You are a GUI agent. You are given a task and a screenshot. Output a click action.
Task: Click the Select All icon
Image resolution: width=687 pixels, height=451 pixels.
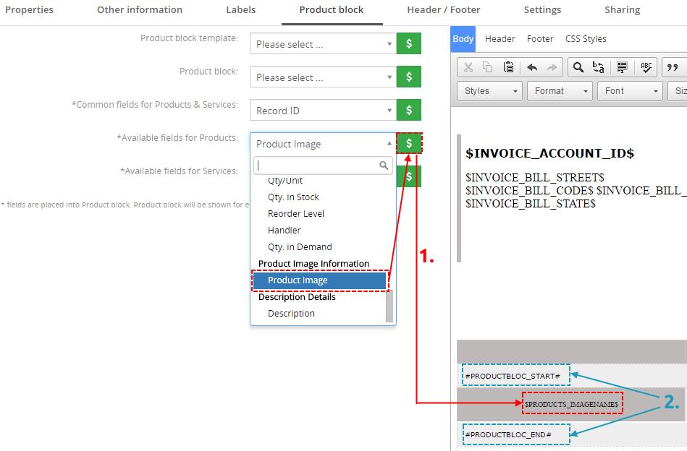pyautogui.click(x=622, y=67)
